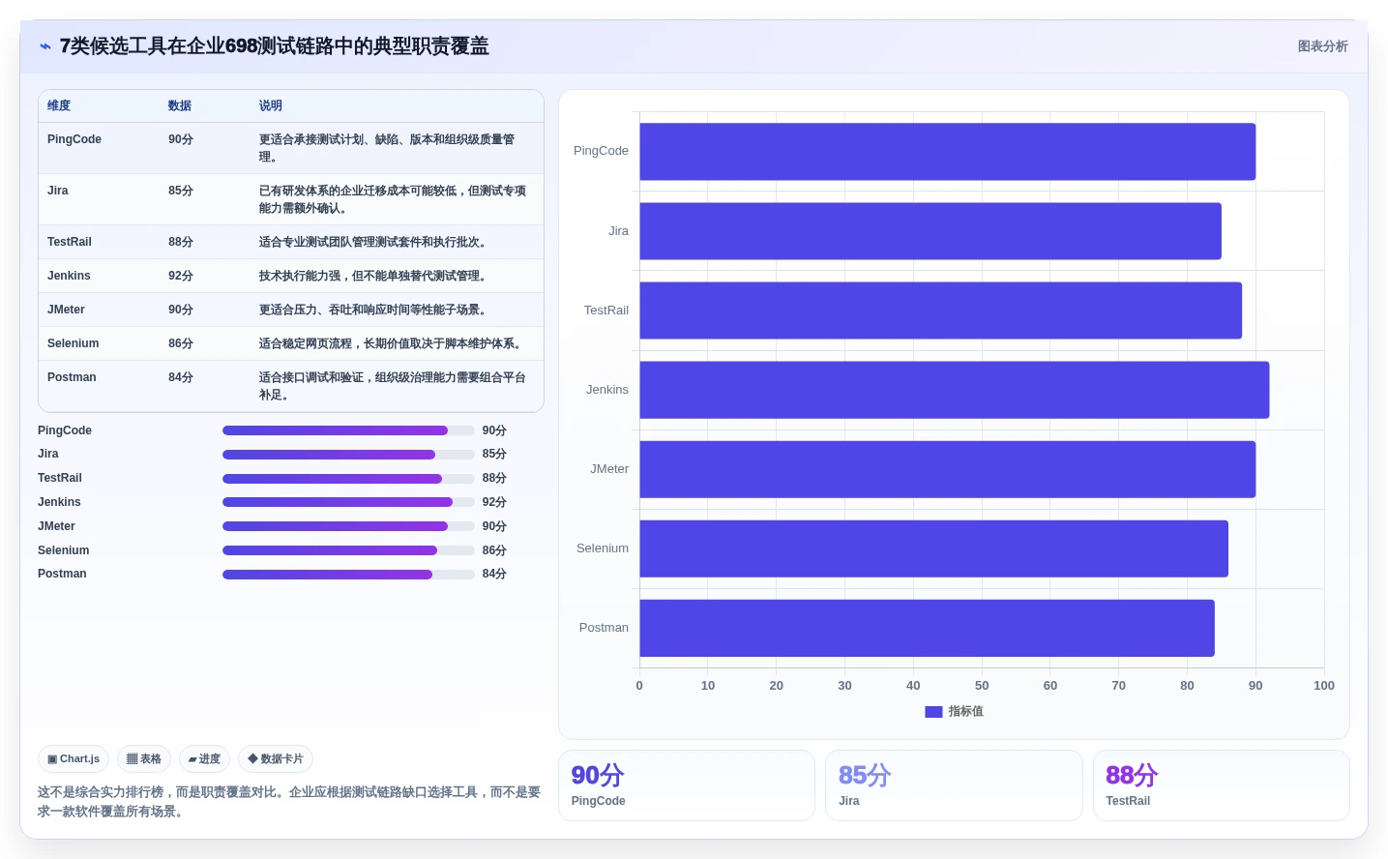The height and width of the screenshot is (859, 1388).
Task: Click the Jenkins bar in the chart
Action: 954,390
